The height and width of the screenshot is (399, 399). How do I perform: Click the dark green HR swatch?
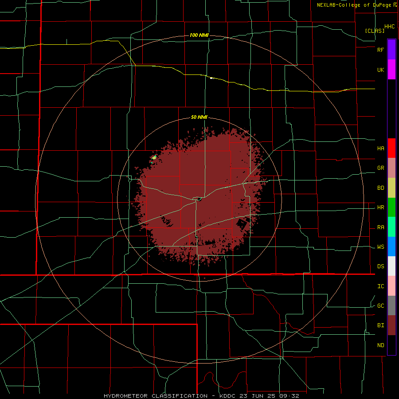(391, 207)
